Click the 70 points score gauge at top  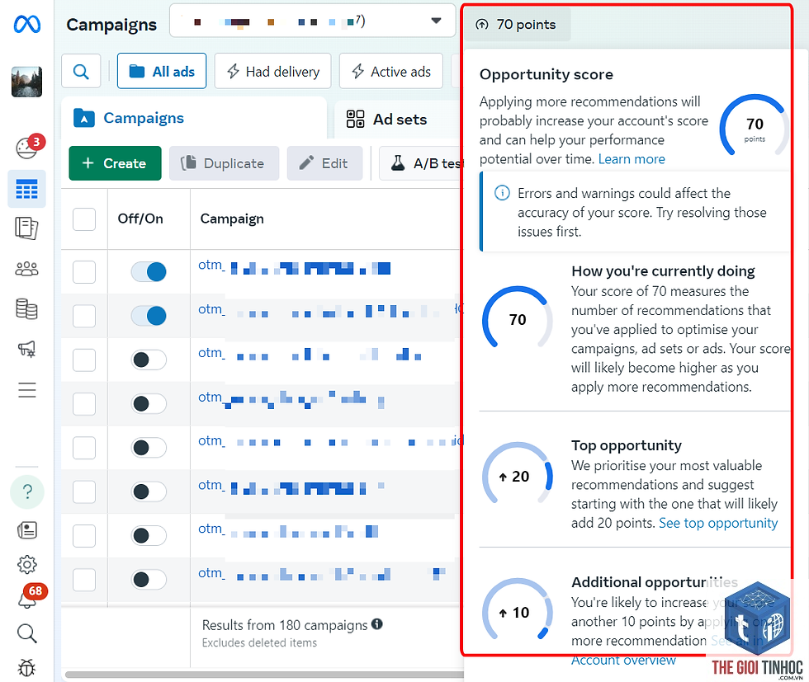tap(755, 126)
